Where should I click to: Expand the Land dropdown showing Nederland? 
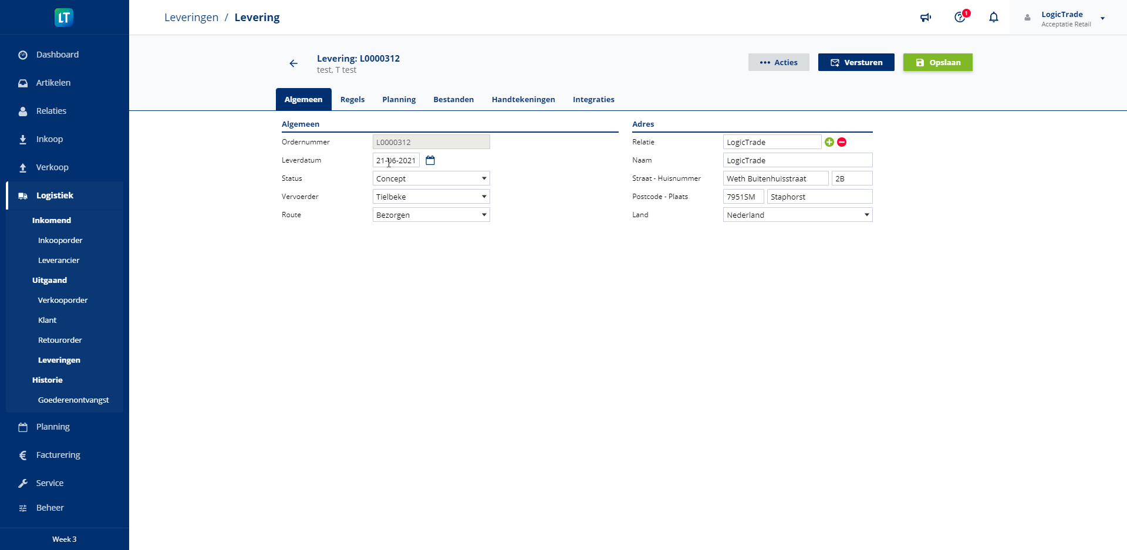(797, 215)
